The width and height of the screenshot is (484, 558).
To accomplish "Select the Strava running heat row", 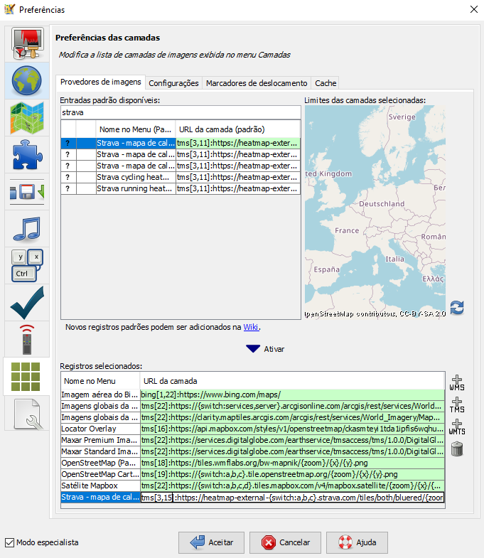I will [181, 188].
